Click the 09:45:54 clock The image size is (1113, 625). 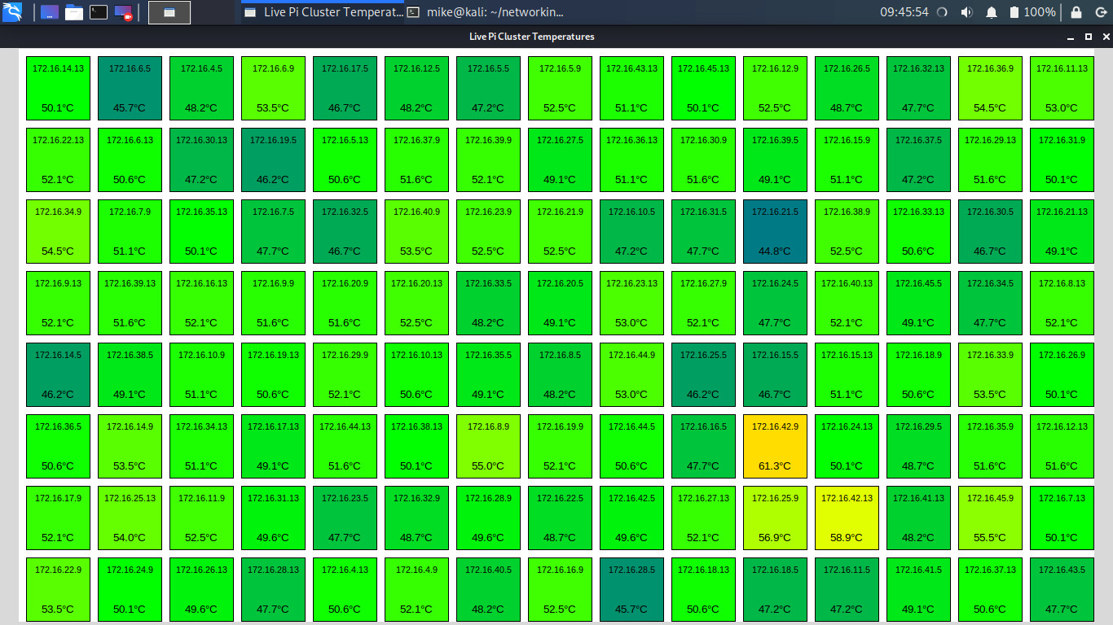[x=904, y=12]
